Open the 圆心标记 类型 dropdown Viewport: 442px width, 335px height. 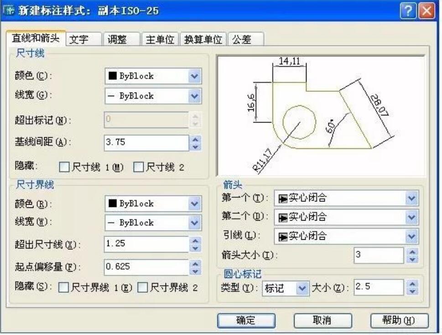(x=302, y=288)
